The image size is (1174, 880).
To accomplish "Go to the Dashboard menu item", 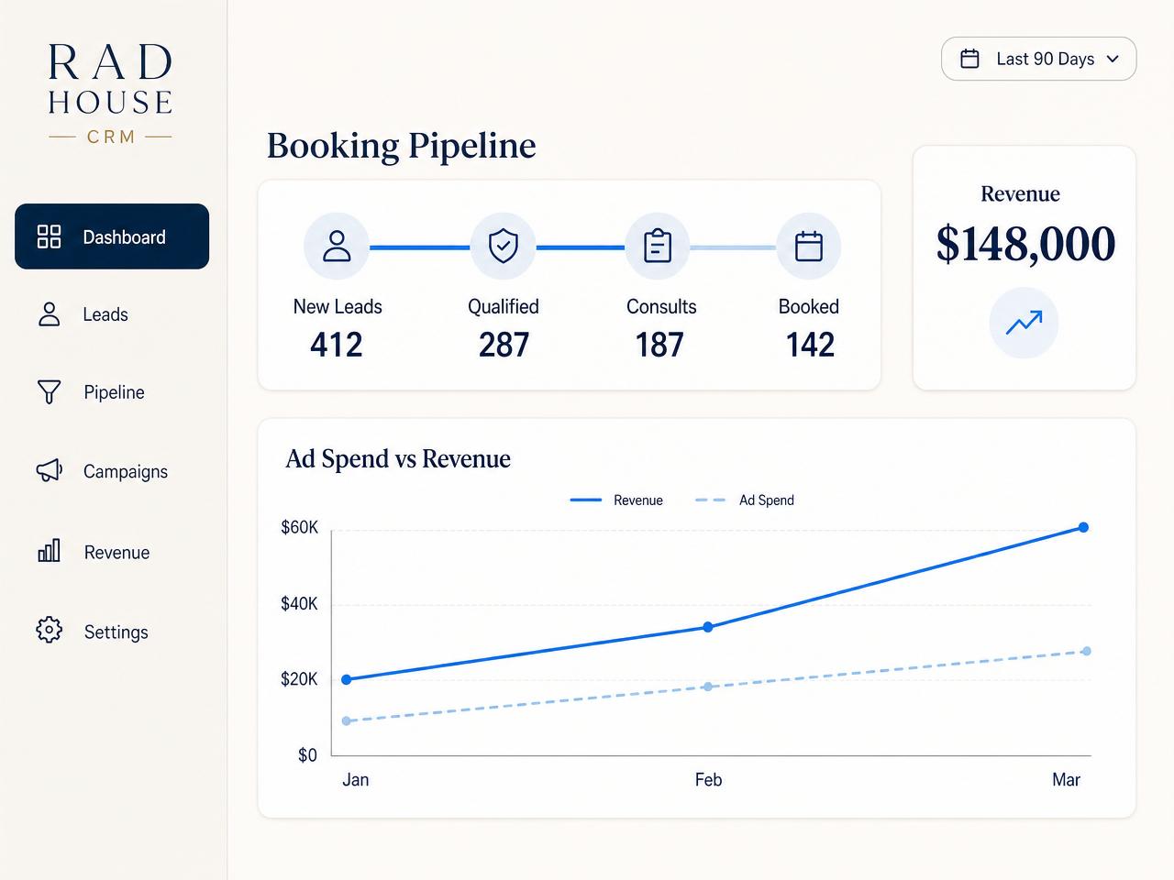I will point(112,236).
